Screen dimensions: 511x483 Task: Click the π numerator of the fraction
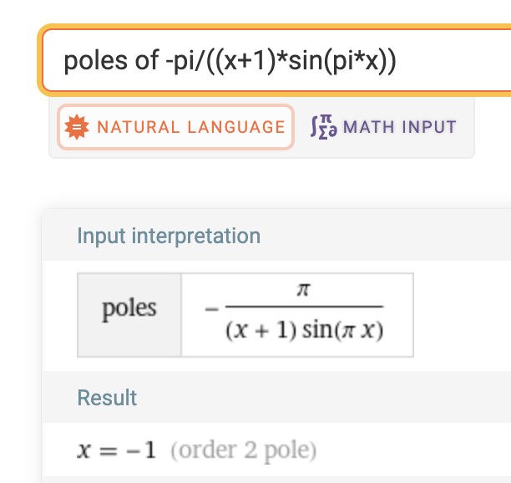tap(304, 290)
